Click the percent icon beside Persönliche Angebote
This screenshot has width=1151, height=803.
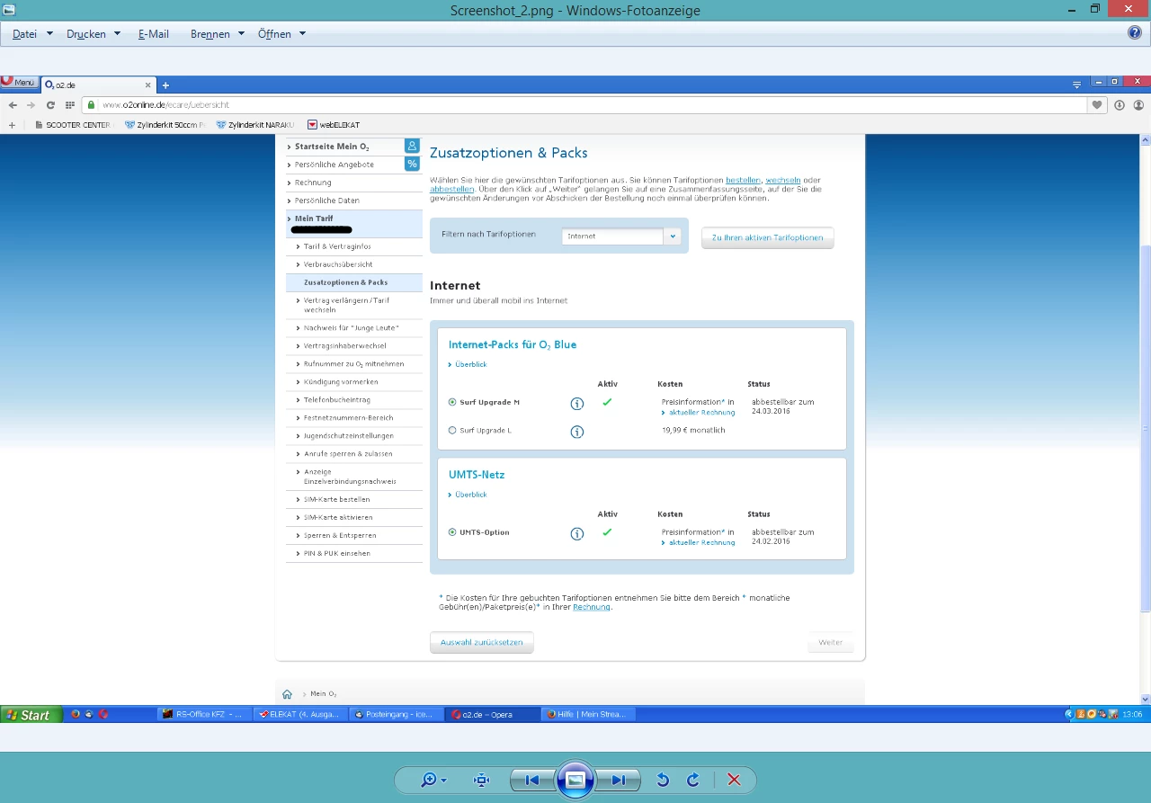point(412,164)
